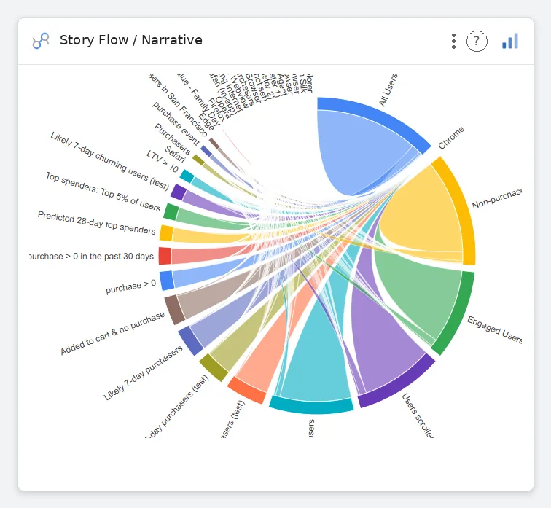
Task: Click the bar chart icon in header
Action: [510, 41]
